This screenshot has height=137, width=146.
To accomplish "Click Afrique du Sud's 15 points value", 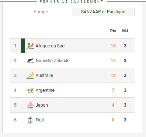I will coord(113,46).
